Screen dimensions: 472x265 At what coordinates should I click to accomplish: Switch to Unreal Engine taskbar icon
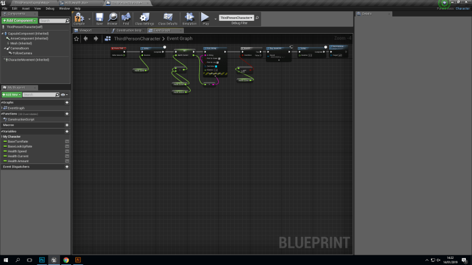point(54,260)
